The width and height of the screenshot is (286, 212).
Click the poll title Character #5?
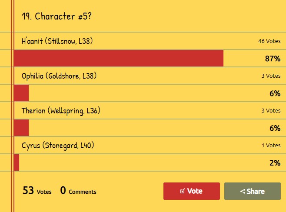(x=57, y=17)
